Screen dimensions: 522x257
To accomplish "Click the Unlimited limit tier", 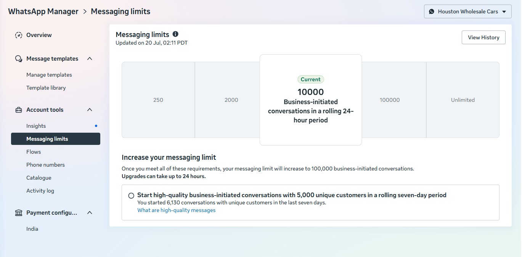I will (463, 100).
